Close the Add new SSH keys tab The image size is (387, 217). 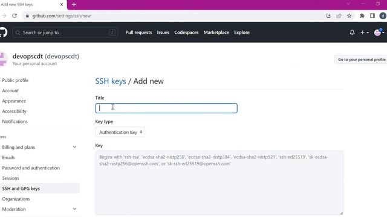pyautogui.click(x=62, y=4)
